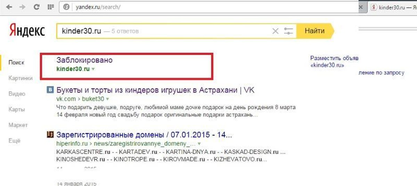Open advanced search filter settings icon
The height and width of the screenshot is (186, 417).
click(289, 31)
